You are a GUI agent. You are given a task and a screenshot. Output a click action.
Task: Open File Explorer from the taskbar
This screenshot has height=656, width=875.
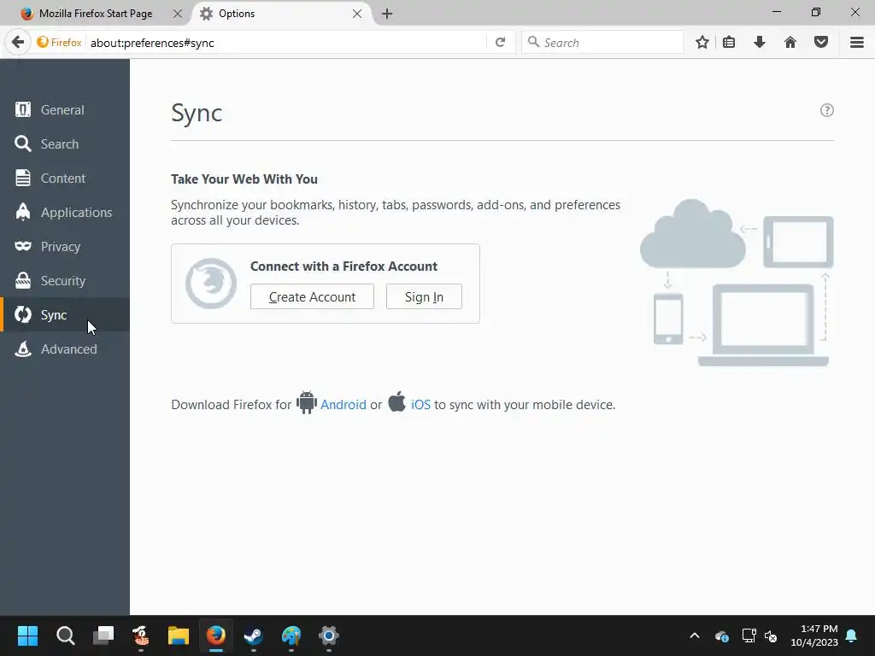(x=179, y=635)
